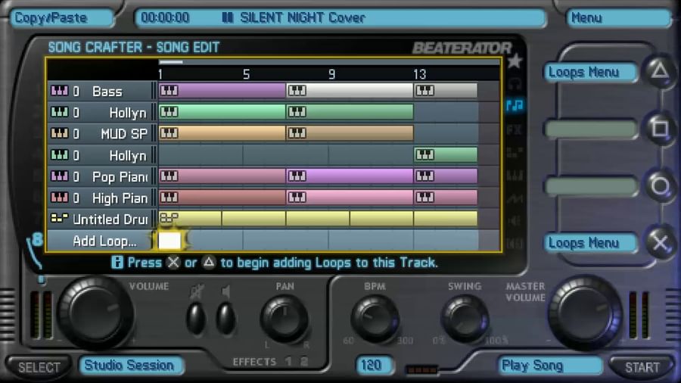The height and width of the screenshot is (383, 681).
Task: Open Loops Menu label next to triangle
Action: tap(590, 72)
